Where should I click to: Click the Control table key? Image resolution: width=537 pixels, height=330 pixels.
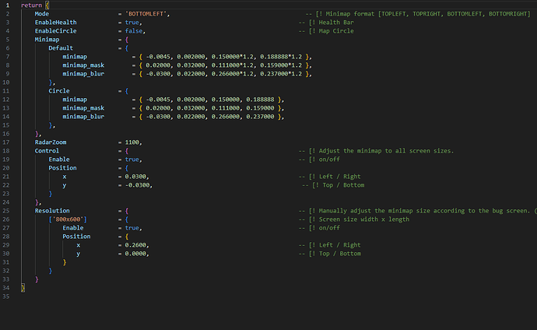pyautogui.click(x=47, y=151)
